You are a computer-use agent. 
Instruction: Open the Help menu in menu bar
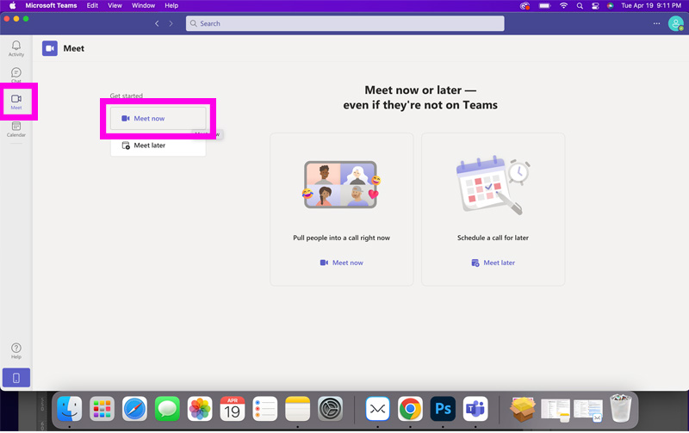click(x=171, y=6)
